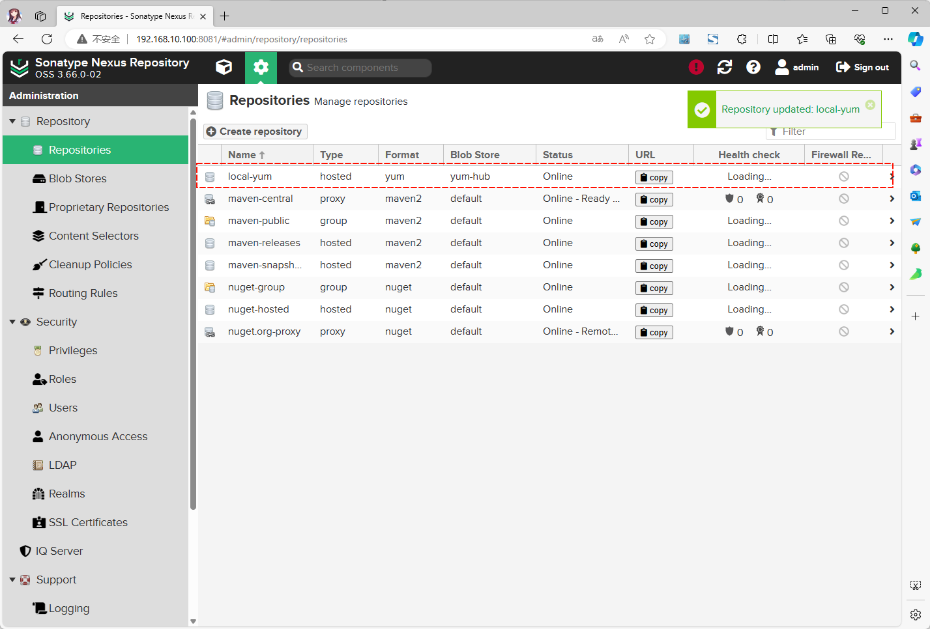Click the Administration gear icon

tap(261, 67)
